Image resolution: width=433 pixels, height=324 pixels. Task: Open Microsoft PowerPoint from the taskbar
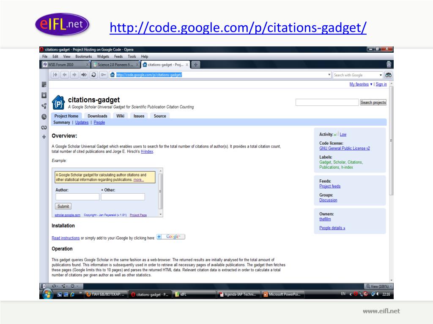(283, 294)
